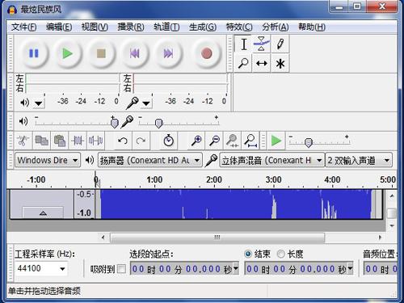
Task: Click the Copy icon in edit toolbar
Action: pyautogui.click(x=41, y=141)
